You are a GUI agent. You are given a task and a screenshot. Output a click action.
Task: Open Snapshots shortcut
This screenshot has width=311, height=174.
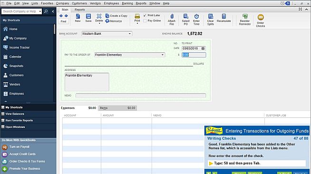coord(13,66)
